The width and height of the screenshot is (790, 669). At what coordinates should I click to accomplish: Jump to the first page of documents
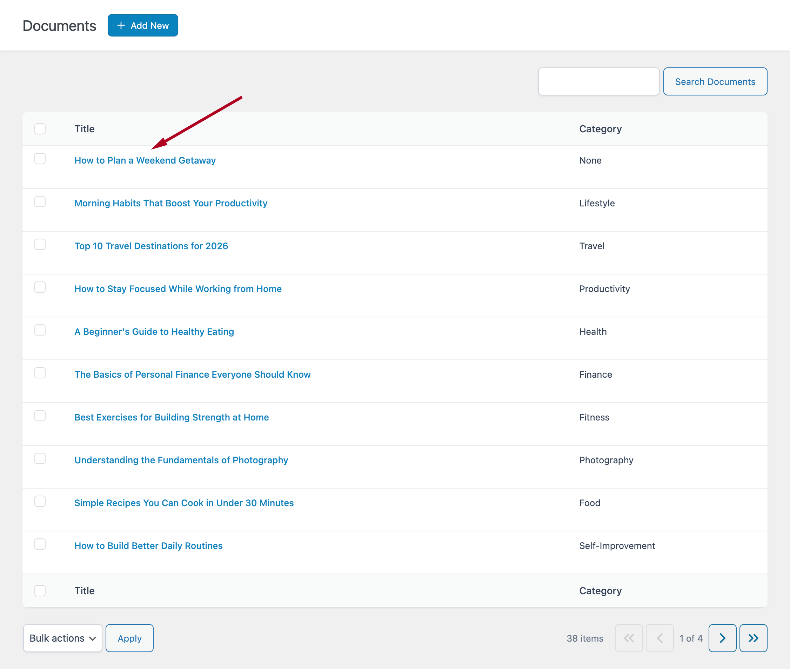[629, 638]
